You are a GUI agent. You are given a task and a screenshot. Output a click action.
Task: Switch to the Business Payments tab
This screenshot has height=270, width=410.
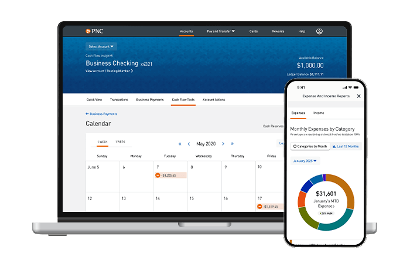[x=150, y=100]
